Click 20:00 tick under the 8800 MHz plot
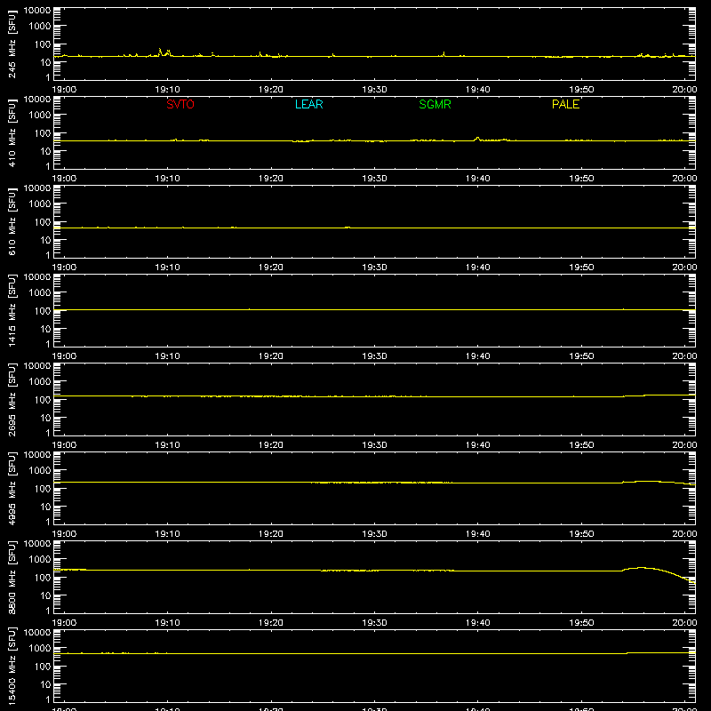Viewport: 711px width, 711px height. click(684, 623)
